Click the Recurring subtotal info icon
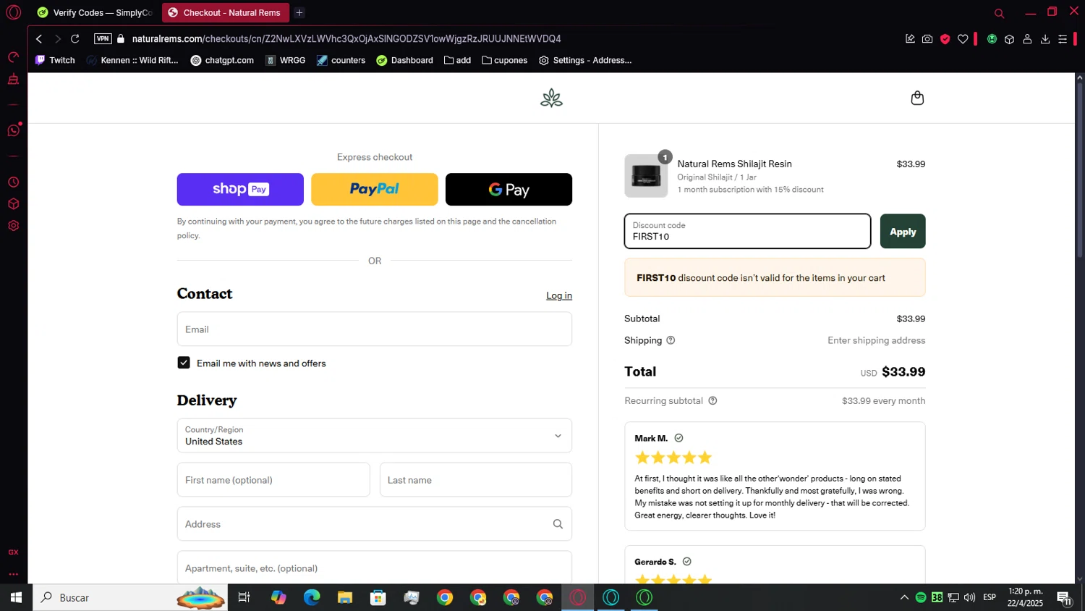Image resolution: width=1085 pixels, height=611 pixels. (712, 400)
